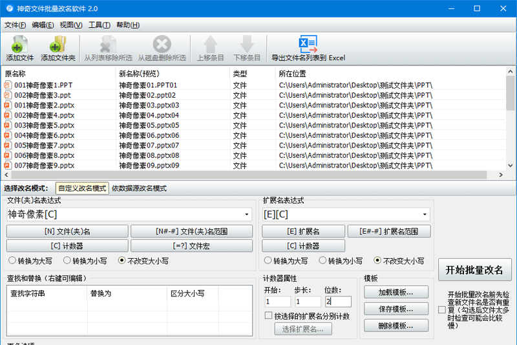Screen dimensions: 517x345
Task: Click the 从列表移除所选 icon
Action: pos(108,45)
